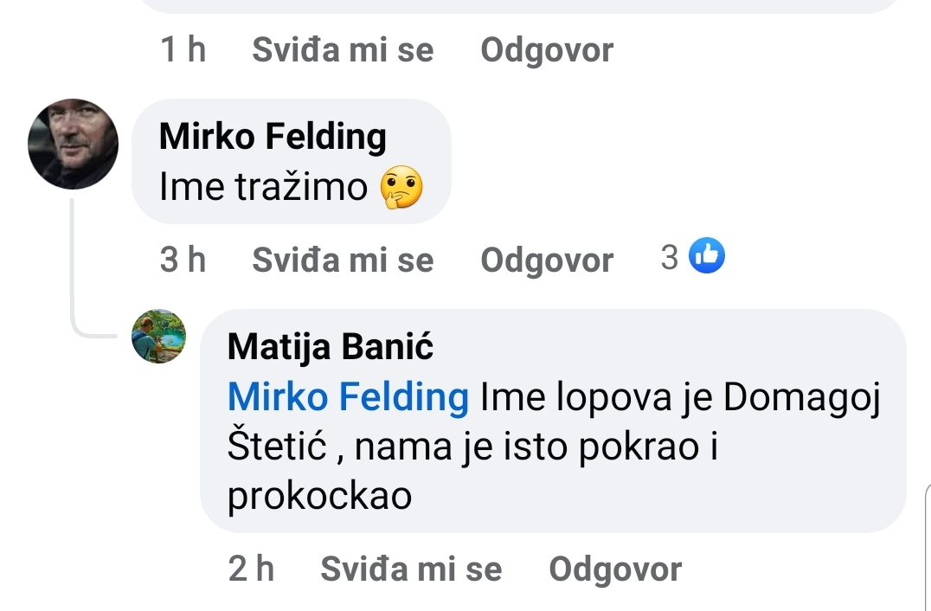Reply to Matija Banić's comment via Odgovor
This screenshot has height=611, width=931.
tap(615, 569)
